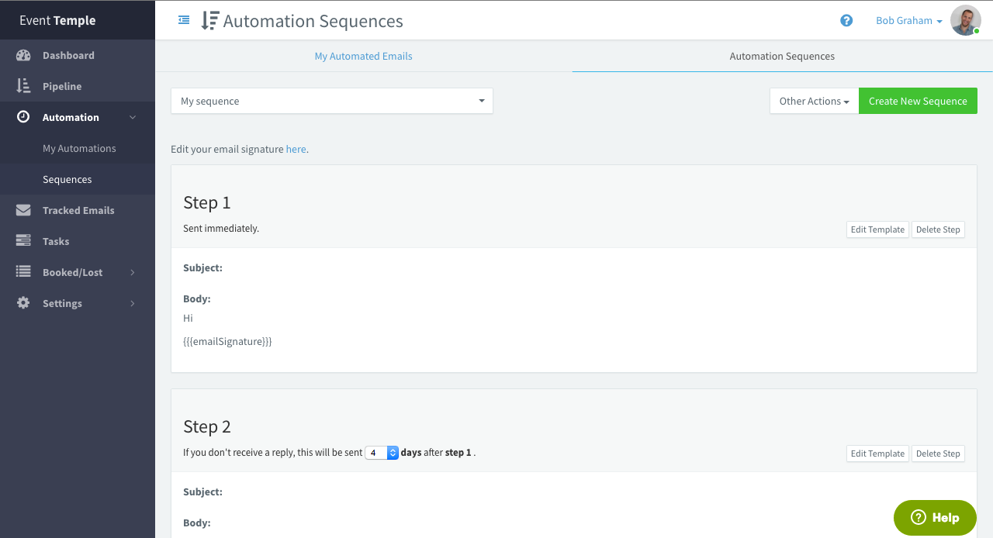Viewport: 993px width, 538px height.
Task: Click the Dashboard gauge icon in sidebar
Action: (x=23, y=55)
